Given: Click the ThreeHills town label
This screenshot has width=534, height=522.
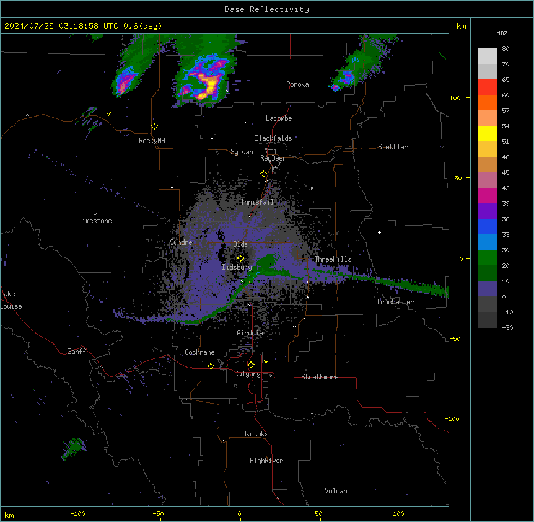Looking at the screenshot, I should pyautogui.click(x=333, y=259).
